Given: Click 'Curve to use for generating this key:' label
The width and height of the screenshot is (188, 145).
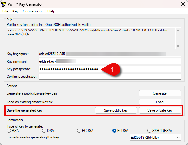Looking at the screenshot, I should 33,137.
